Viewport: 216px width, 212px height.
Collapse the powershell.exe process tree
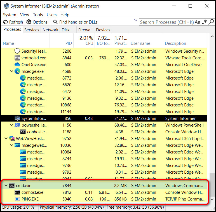(x=11, y=125)
